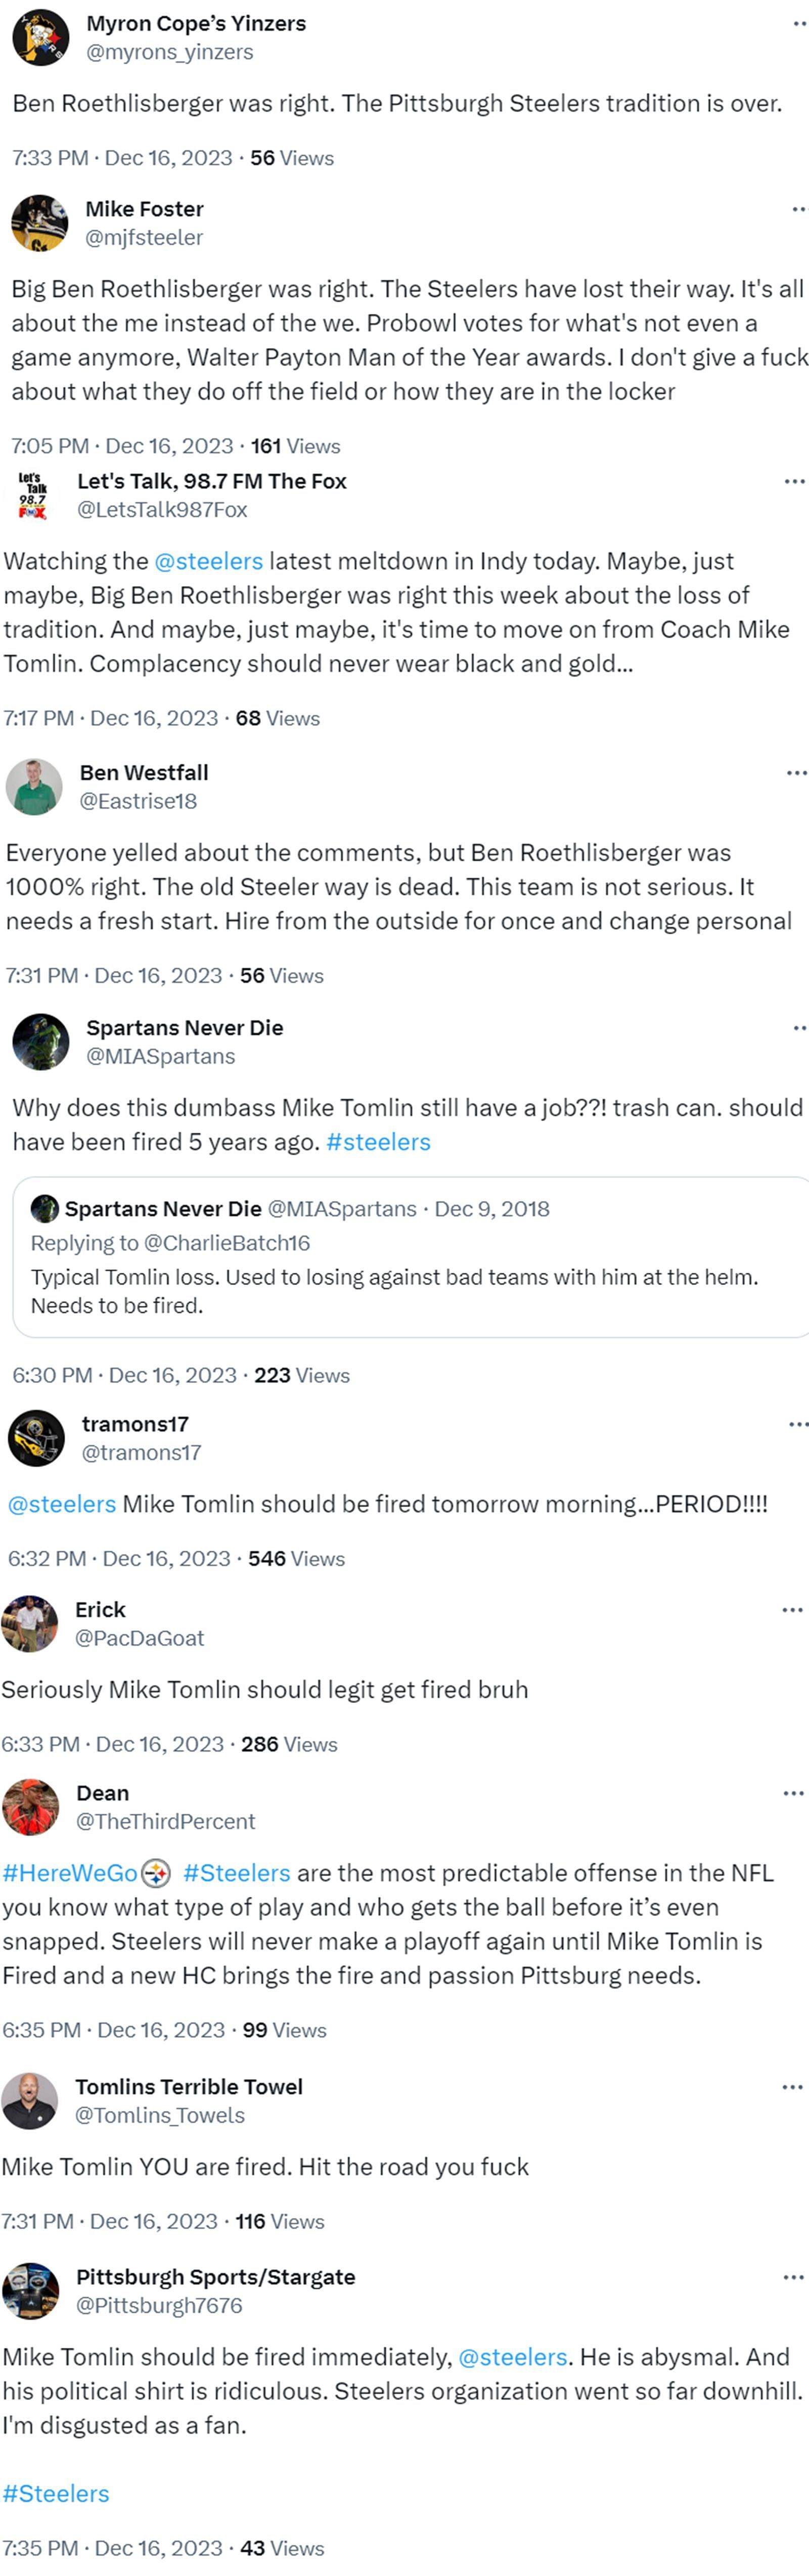This screenshot has width=809, height=2576.
Task: Expand the more menu on Dean's tweet
Action: click(793, 1794)
